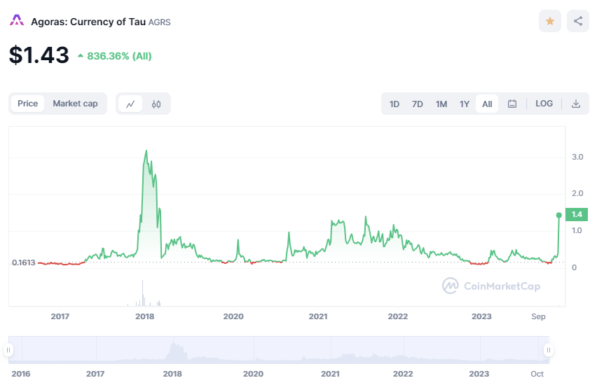Viewport: 597px width, 392px height.
Task: Click the 0.1613 baseline price label
Action: (24, 262)
